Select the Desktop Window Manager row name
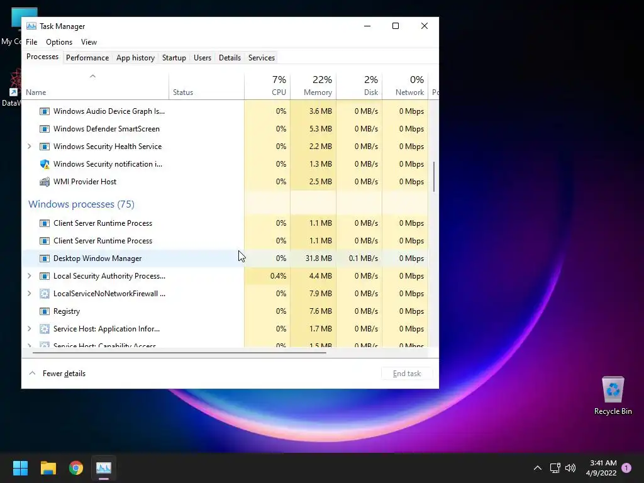The height and width of the screenshot is (483, 644). click(x=97, y=258)
